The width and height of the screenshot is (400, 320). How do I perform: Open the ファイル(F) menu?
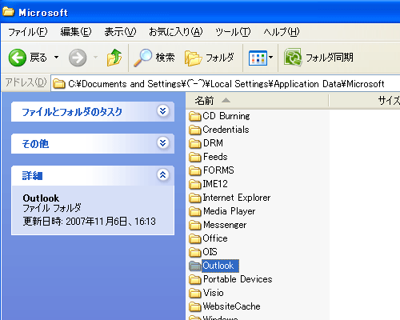(x=28, y=32)
